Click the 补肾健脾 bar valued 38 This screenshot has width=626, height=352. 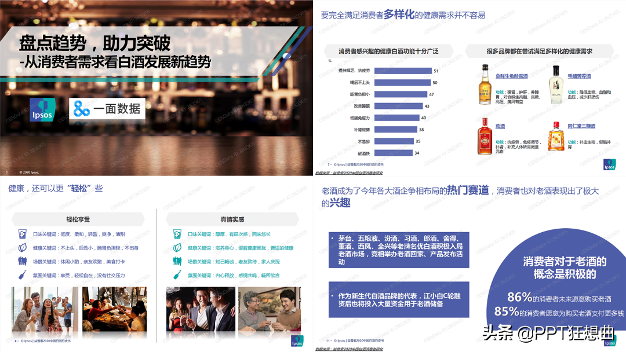[x=396, y=130]
